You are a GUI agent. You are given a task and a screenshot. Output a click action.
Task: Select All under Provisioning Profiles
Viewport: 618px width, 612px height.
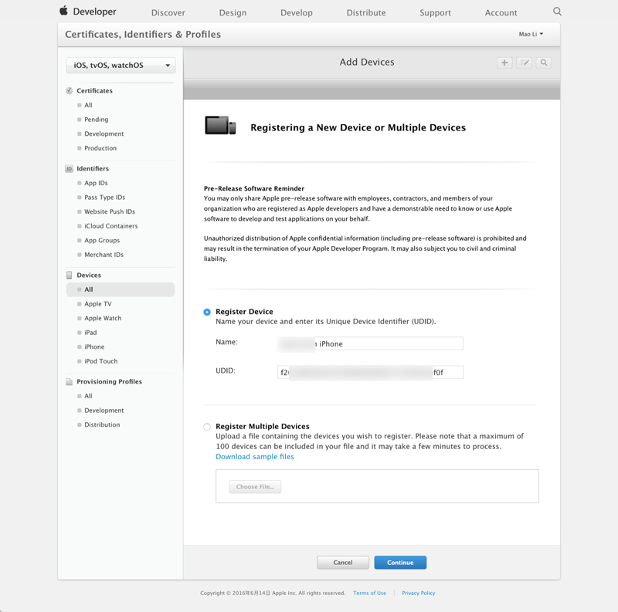[x=88, y=396]
